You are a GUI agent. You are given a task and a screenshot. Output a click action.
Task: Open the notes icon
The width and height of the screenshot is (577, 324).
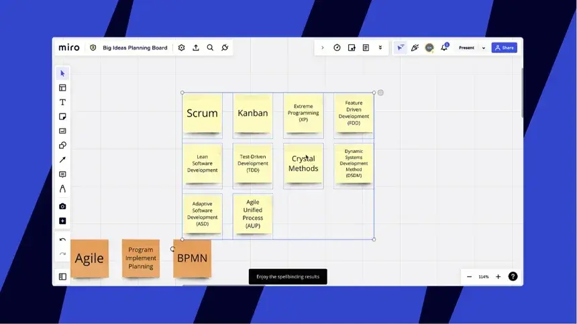(x=366, y=48)
